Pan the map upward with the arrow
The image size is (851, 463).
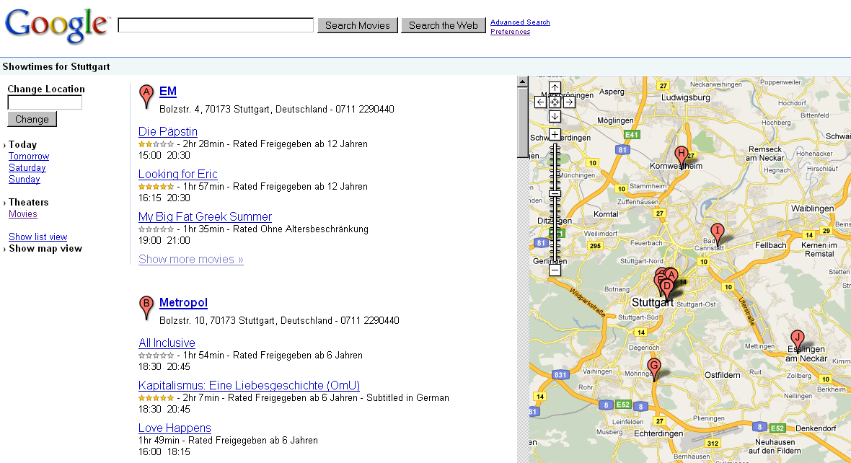point(555,88)
